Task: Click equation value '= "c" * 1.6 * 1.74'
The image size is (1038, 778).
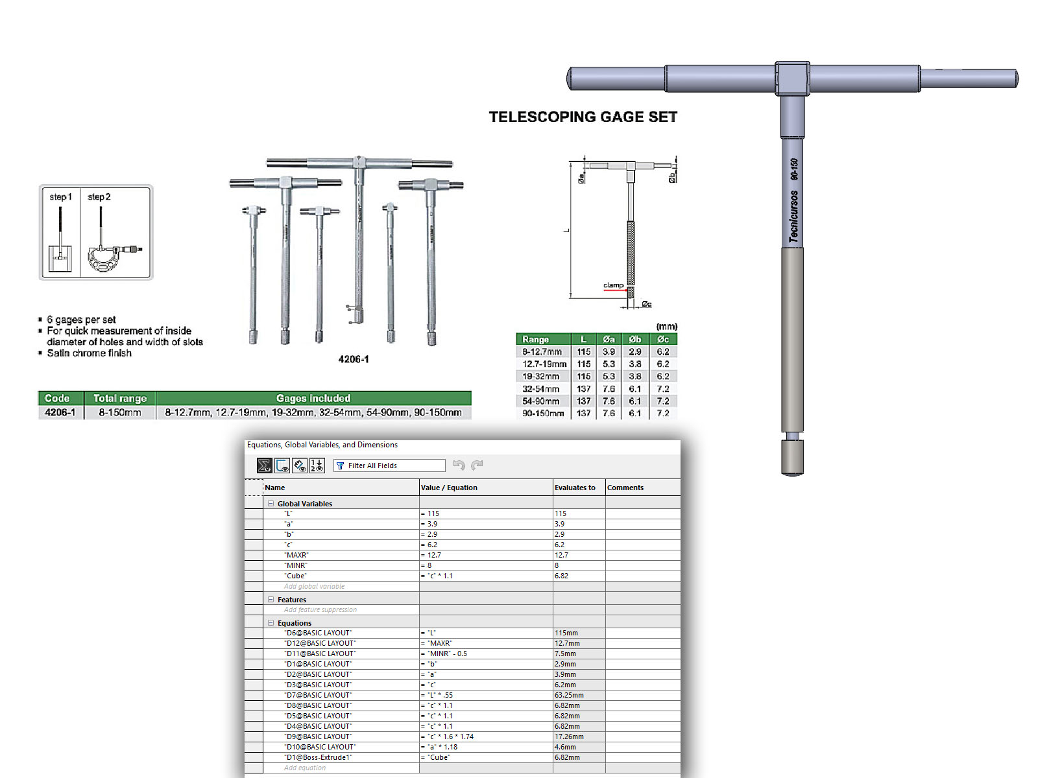Action: point(486,737)
